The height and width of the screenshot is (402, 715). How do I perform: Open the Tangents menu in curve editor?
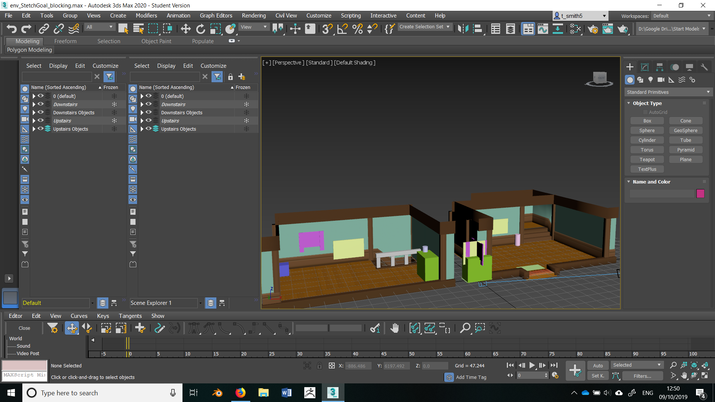pyautogui.click(x=130, y=316)
